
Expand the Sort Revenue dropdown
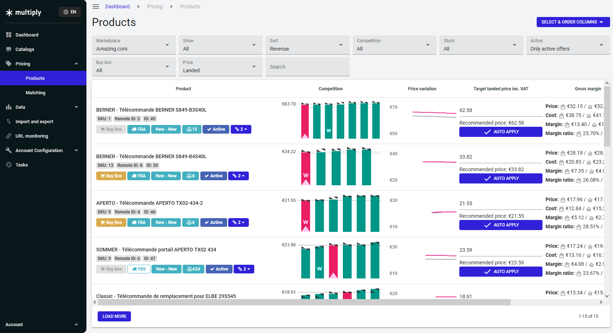coord(307,45)
